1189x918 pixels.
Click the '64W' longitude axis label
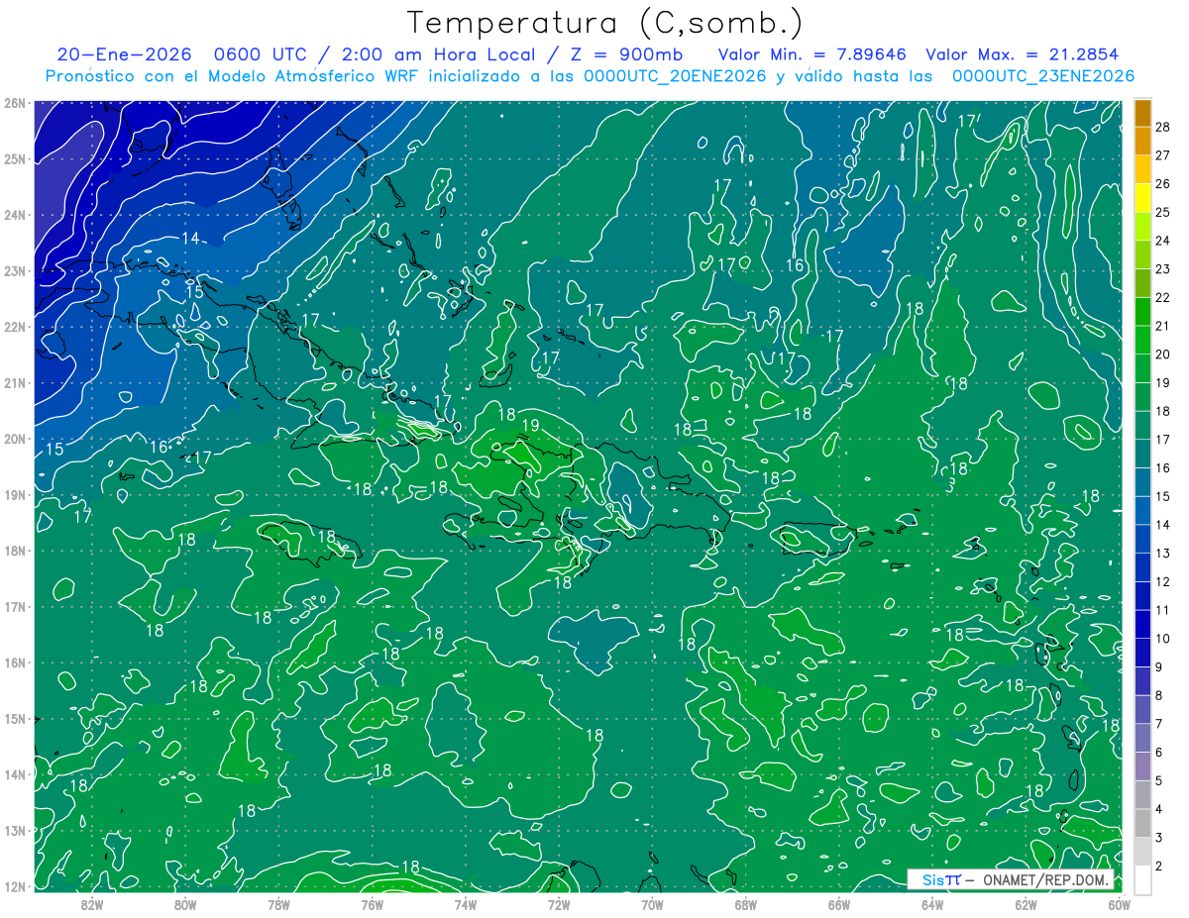point(932,904)
